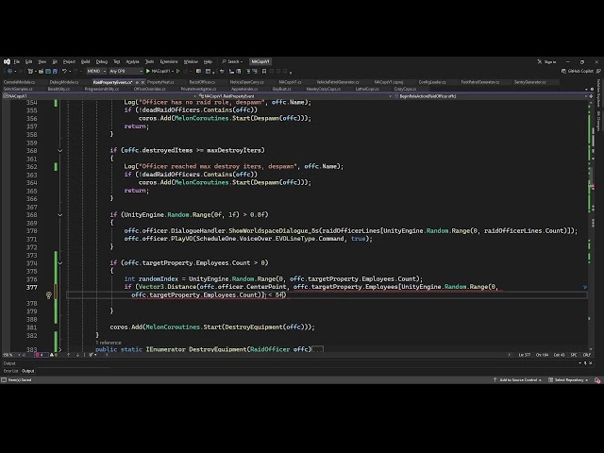604x453 pixels.
Task: Switch to ConsoleModule.cs tab
Action: [x=19, y=82]
